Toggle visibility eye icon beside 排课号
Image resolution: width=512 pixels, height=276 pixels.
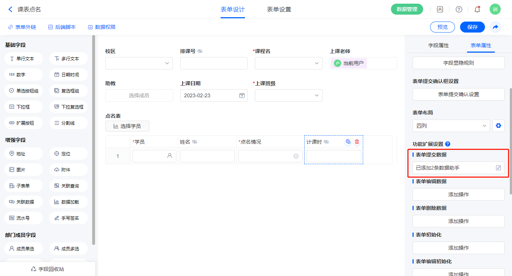(x=200, y=51)
